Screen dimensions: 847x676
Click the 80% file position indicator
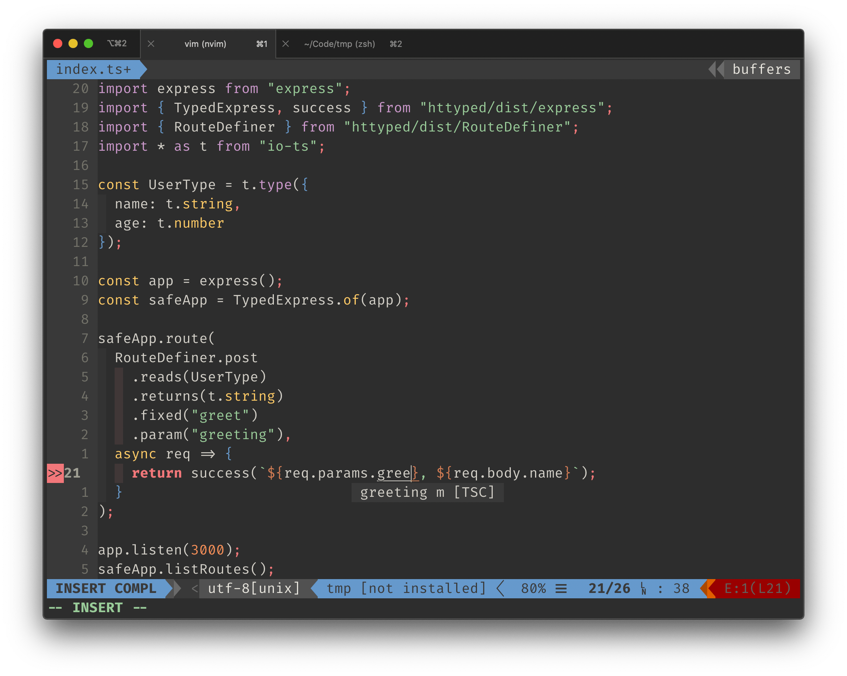[x=533, y=588]
